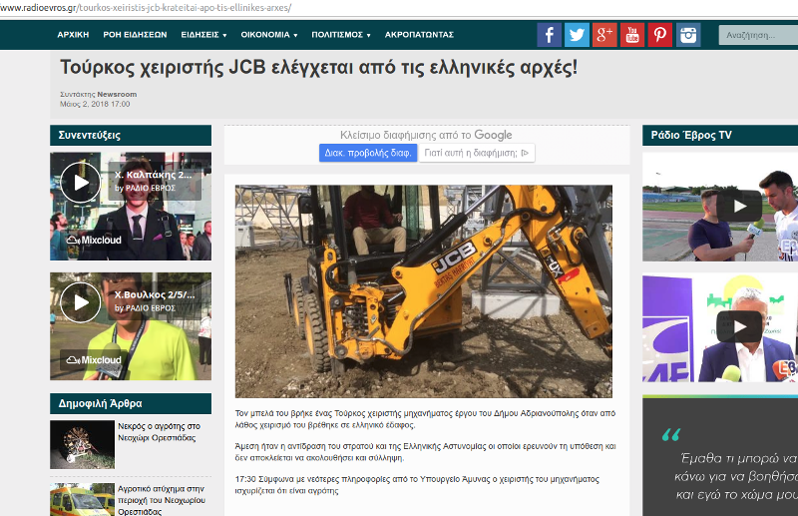Image resolution: width=798 pixels, height=516 pixels.
Task: Open the Instagram icon
Action: tap(688, 35)
